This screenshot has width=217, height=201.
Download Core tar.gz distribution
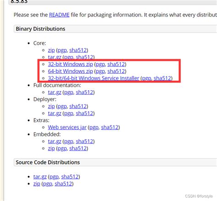click(54, 57)
